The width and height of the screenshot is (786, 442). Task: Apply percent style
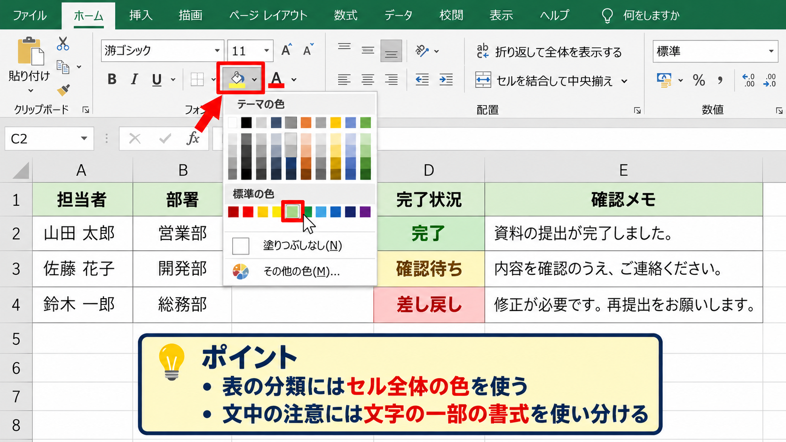[x=699, y=80]
